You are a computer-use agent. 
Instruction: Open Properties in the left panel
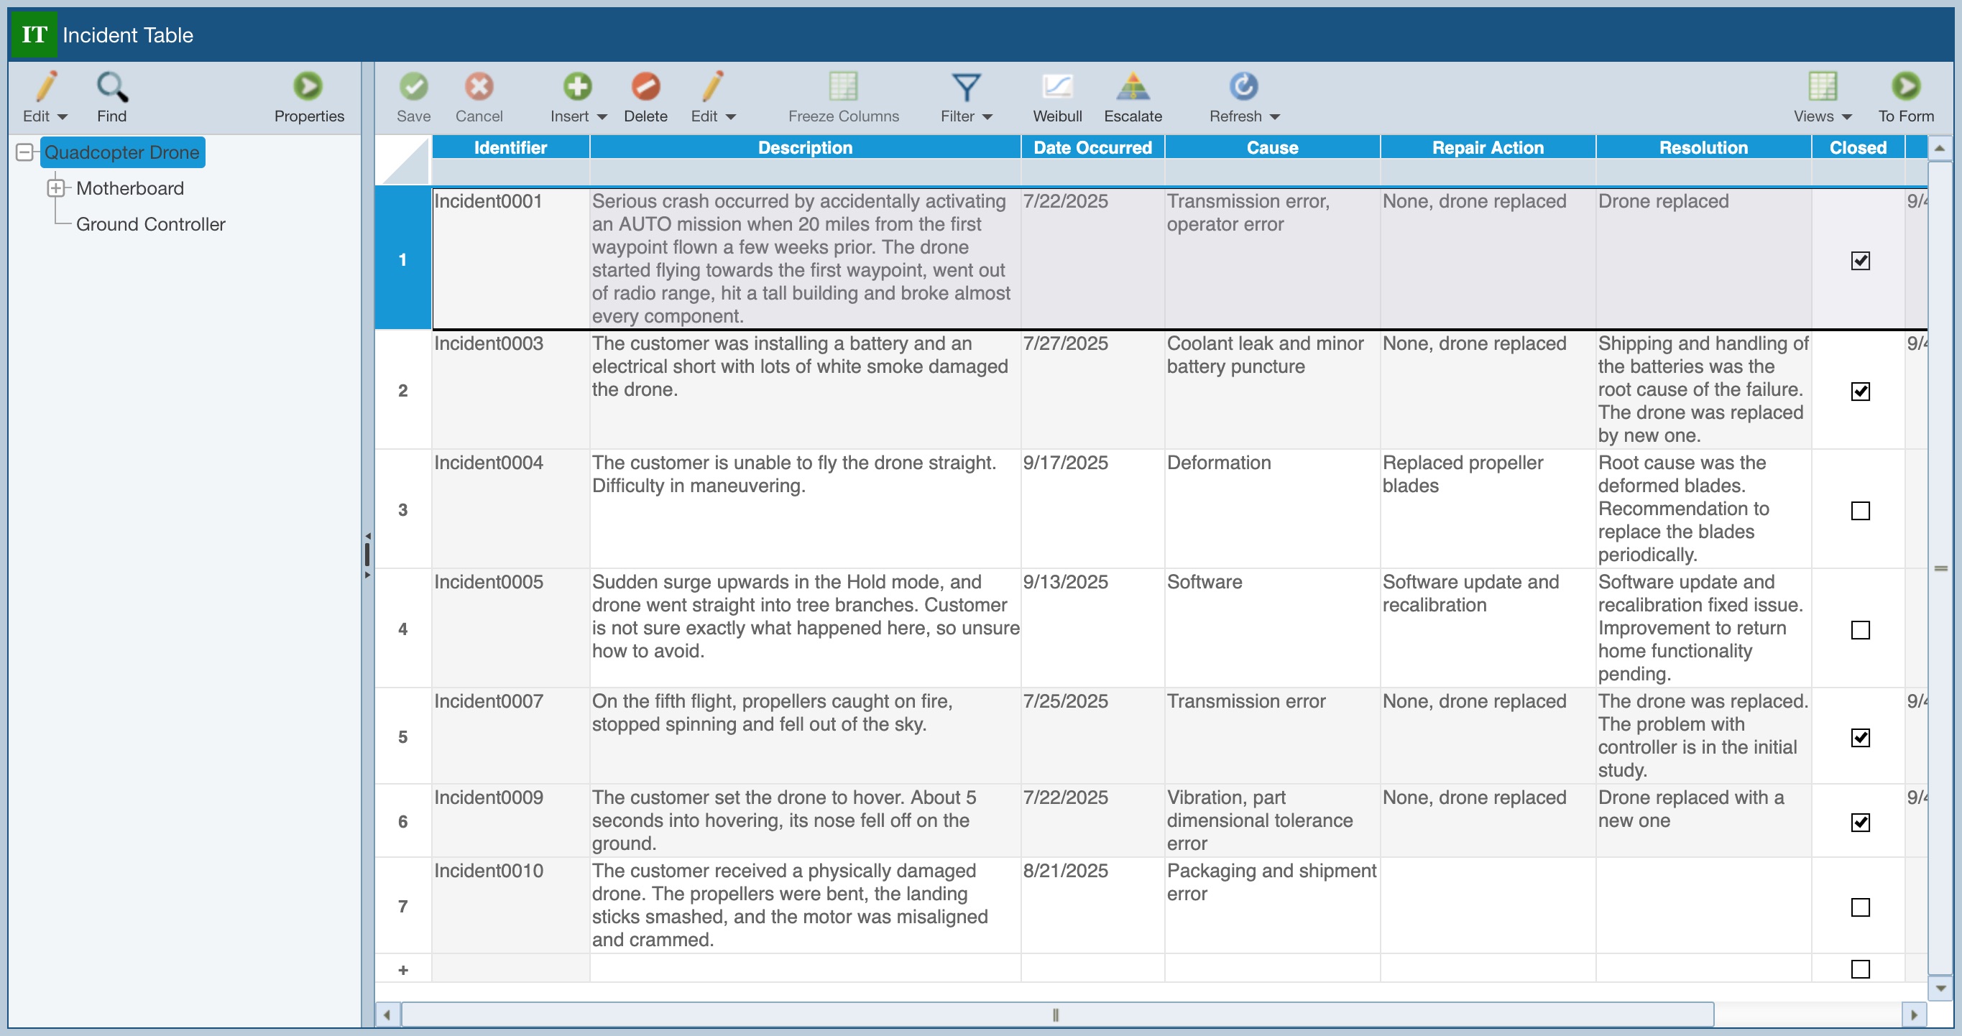(x=308, y=88)
